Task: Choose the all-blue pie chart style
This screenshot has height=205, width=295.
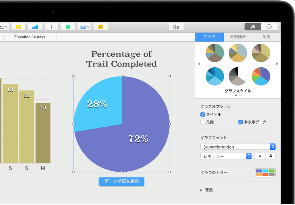Action: (x=215, y=76)
